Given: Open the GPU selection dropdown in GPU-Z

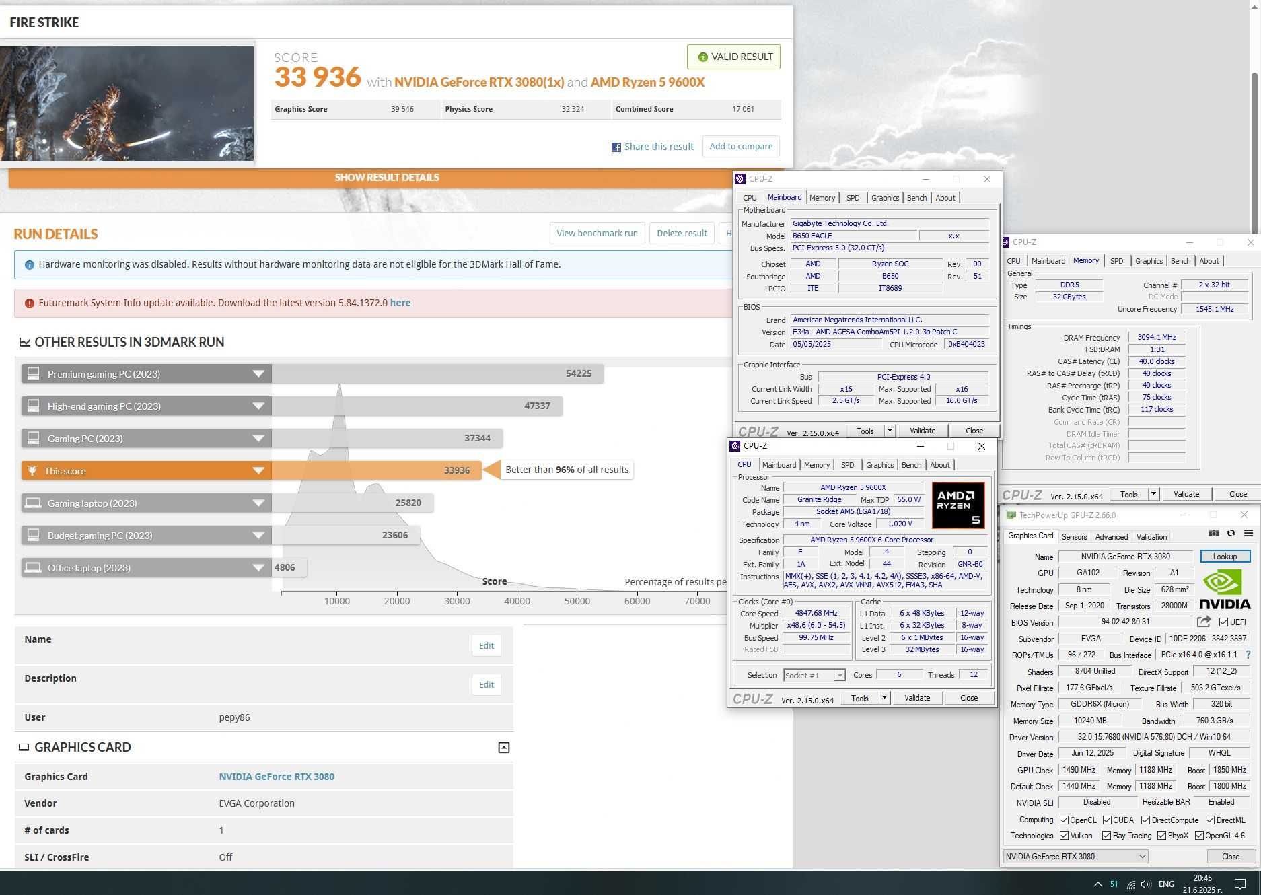Looking at the screenshot, I should (x=1075, y=857).
